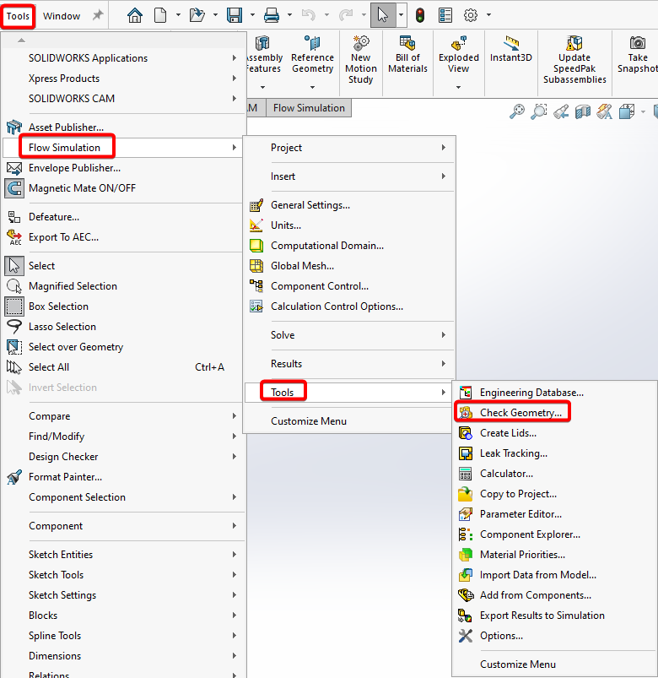Open Engineering Database
The width and height of the screenshot is (658, 678).
point(554,392)
